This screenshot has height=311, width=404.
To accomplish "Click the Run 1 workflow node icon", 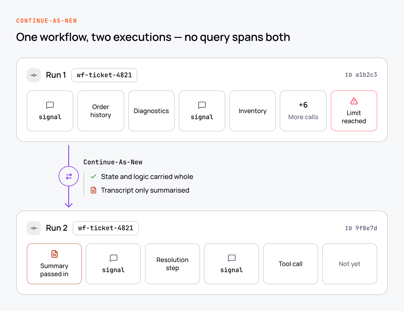I will click(x=34, y=75).
